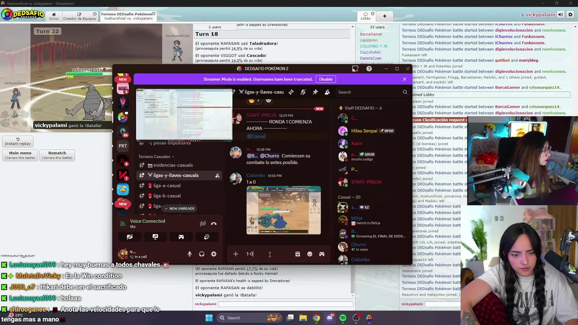Viewport: 578px width, 325px height.
Task: Toggle notification settings bell in channel header
Action: [x=303, y=92]
